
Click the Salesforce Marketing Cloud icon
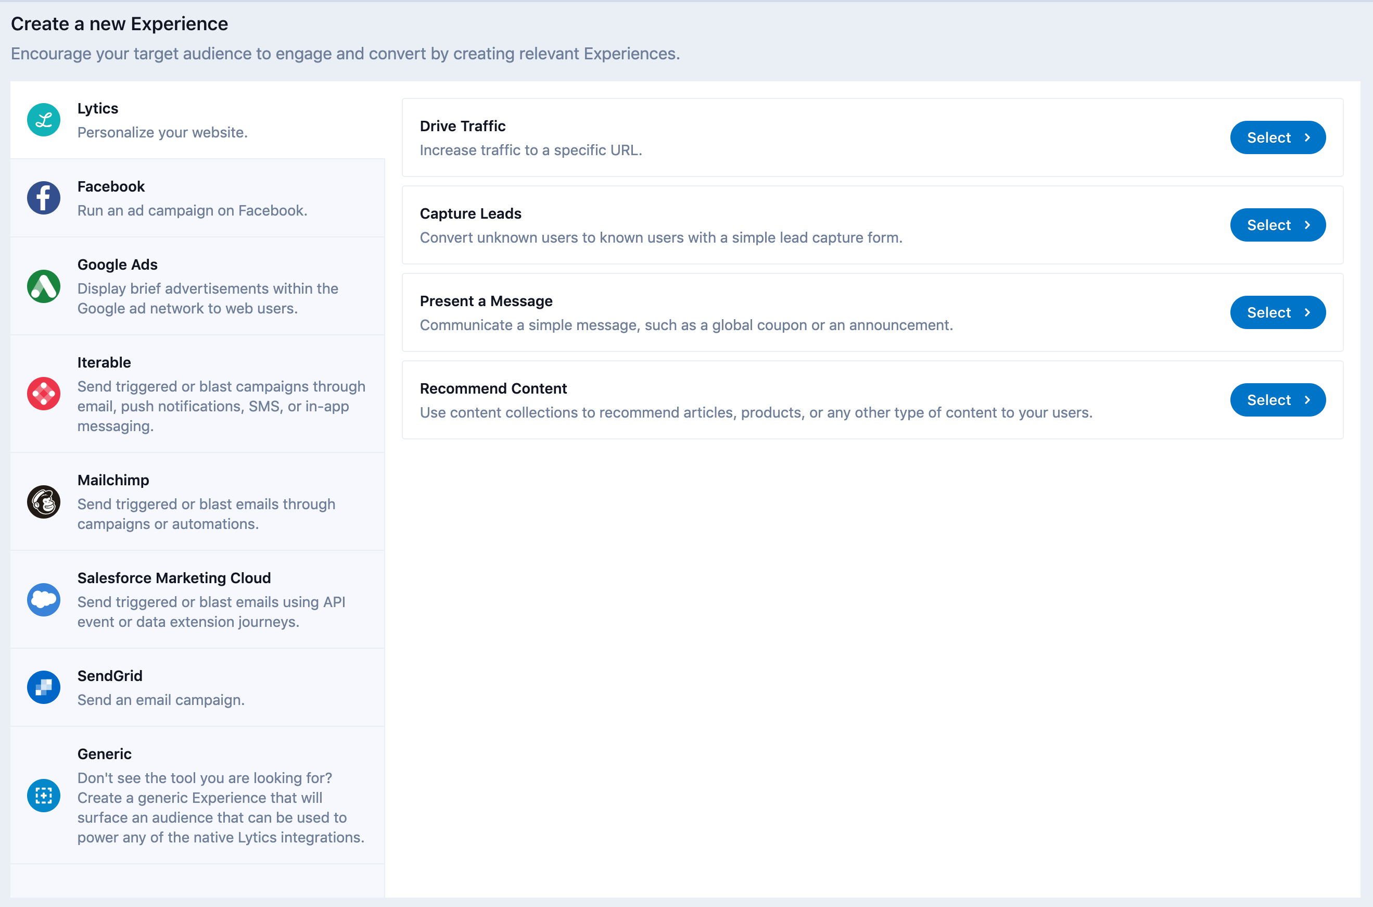[x=43, y=599]
